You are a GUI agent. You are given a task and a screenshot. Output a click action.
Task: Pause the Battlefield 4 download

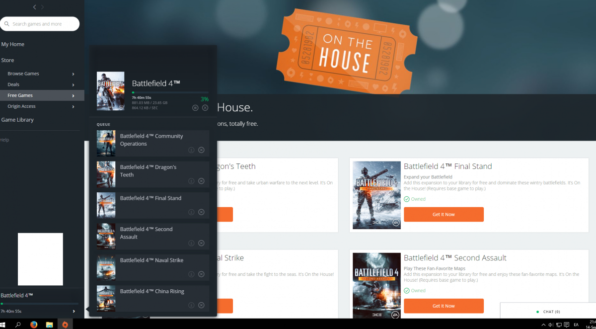point(195,108)
